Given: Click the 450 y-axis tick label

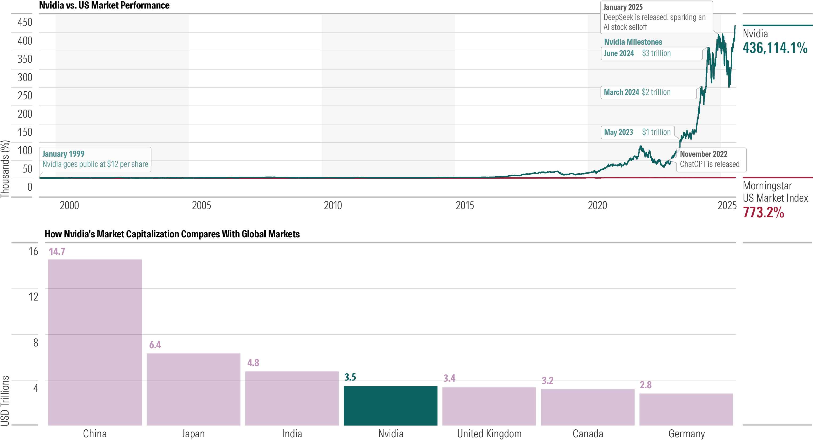Looking at the screenshot, I should point(25,22).
